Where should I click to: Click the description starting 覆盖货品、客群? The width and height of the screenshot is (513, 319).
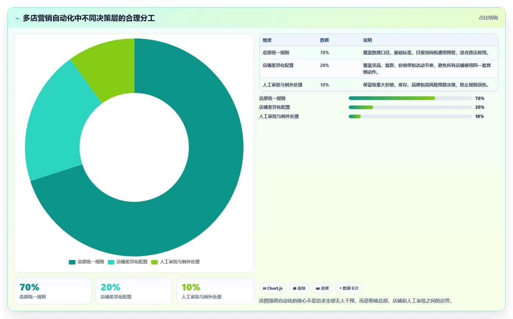(x=427, y=69)
